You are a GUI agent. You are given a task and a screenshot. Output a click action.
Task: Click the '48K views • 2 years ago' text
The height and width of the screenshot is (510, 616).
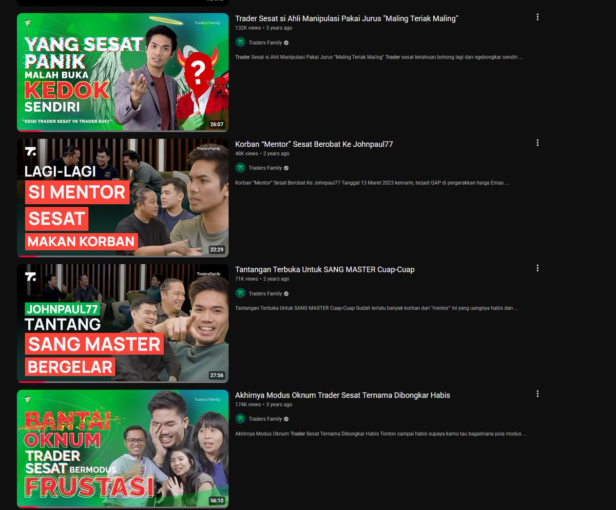(262, 153)
